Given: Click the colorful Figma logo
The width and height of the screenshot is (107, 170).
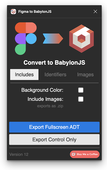Looking at the screenshot, I should [x=26, y=38].
